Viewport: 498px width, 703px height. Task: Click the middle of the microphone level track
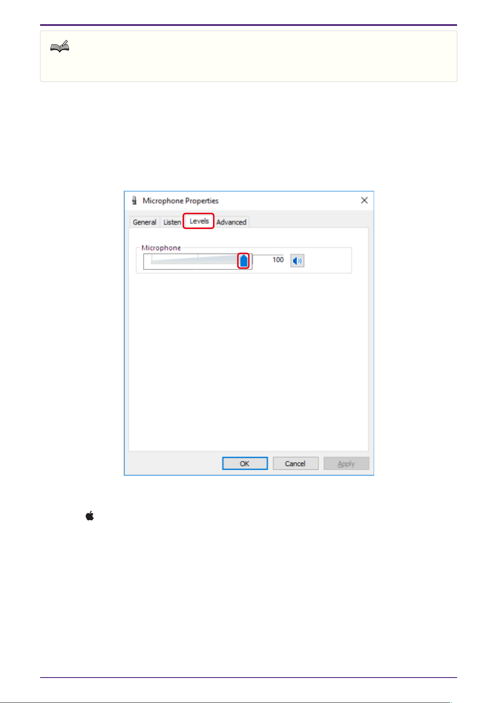pos(197,261)
